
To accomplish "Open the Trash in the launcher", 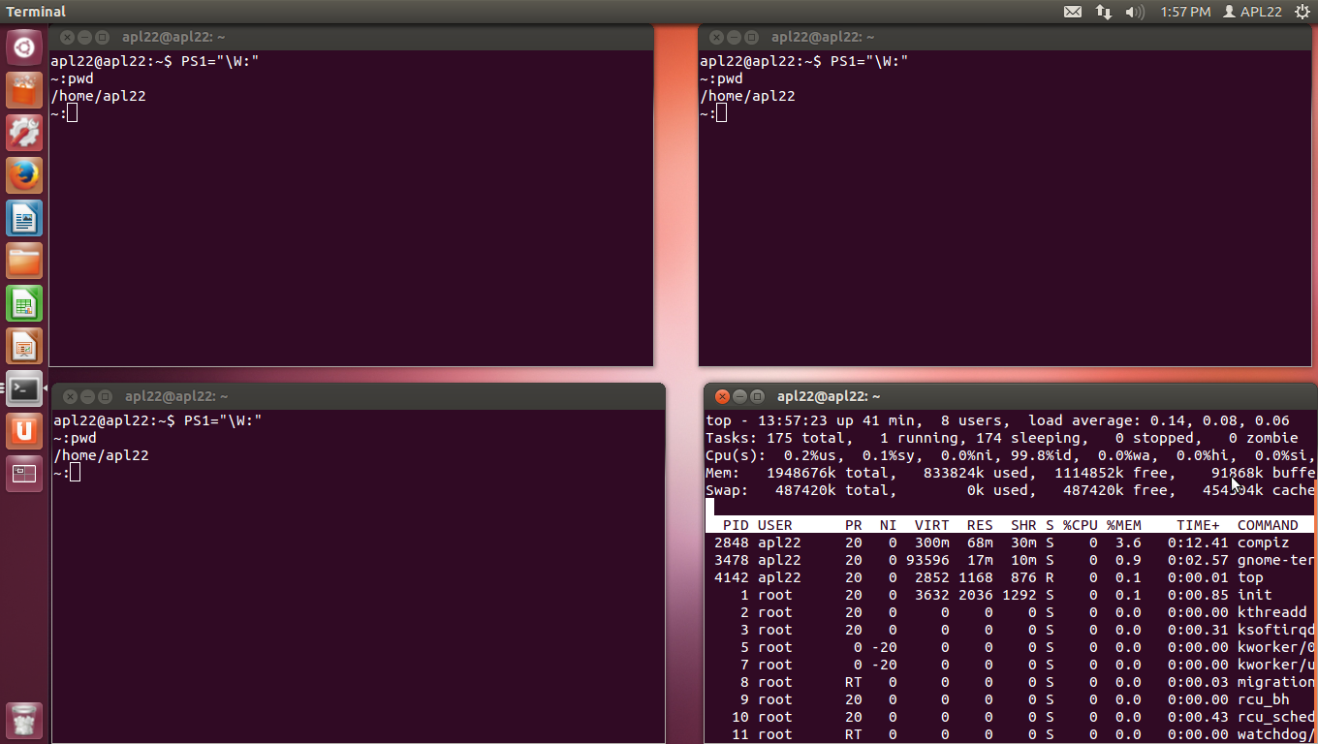I will 24,721.
